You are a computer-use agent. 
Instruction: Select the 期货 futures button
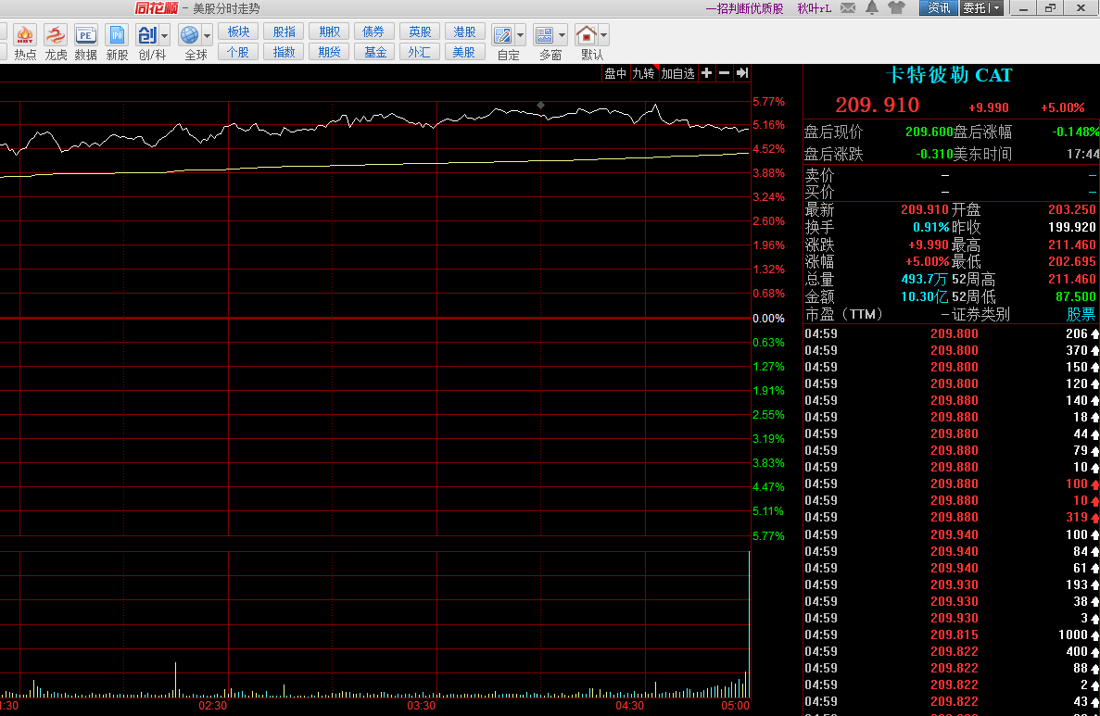pyautogui.click(x=329, y=52)
